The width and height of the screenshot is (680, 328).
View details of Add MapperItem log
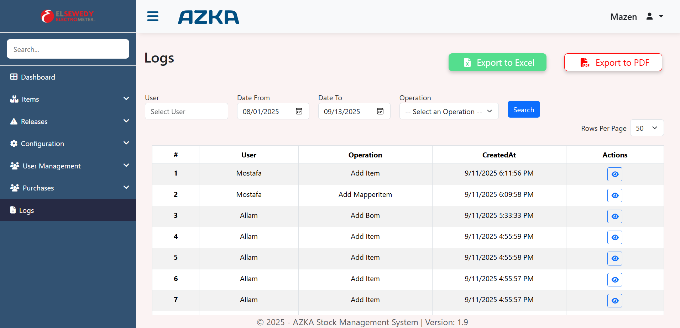pyautogui.click(x=614, y=195)
